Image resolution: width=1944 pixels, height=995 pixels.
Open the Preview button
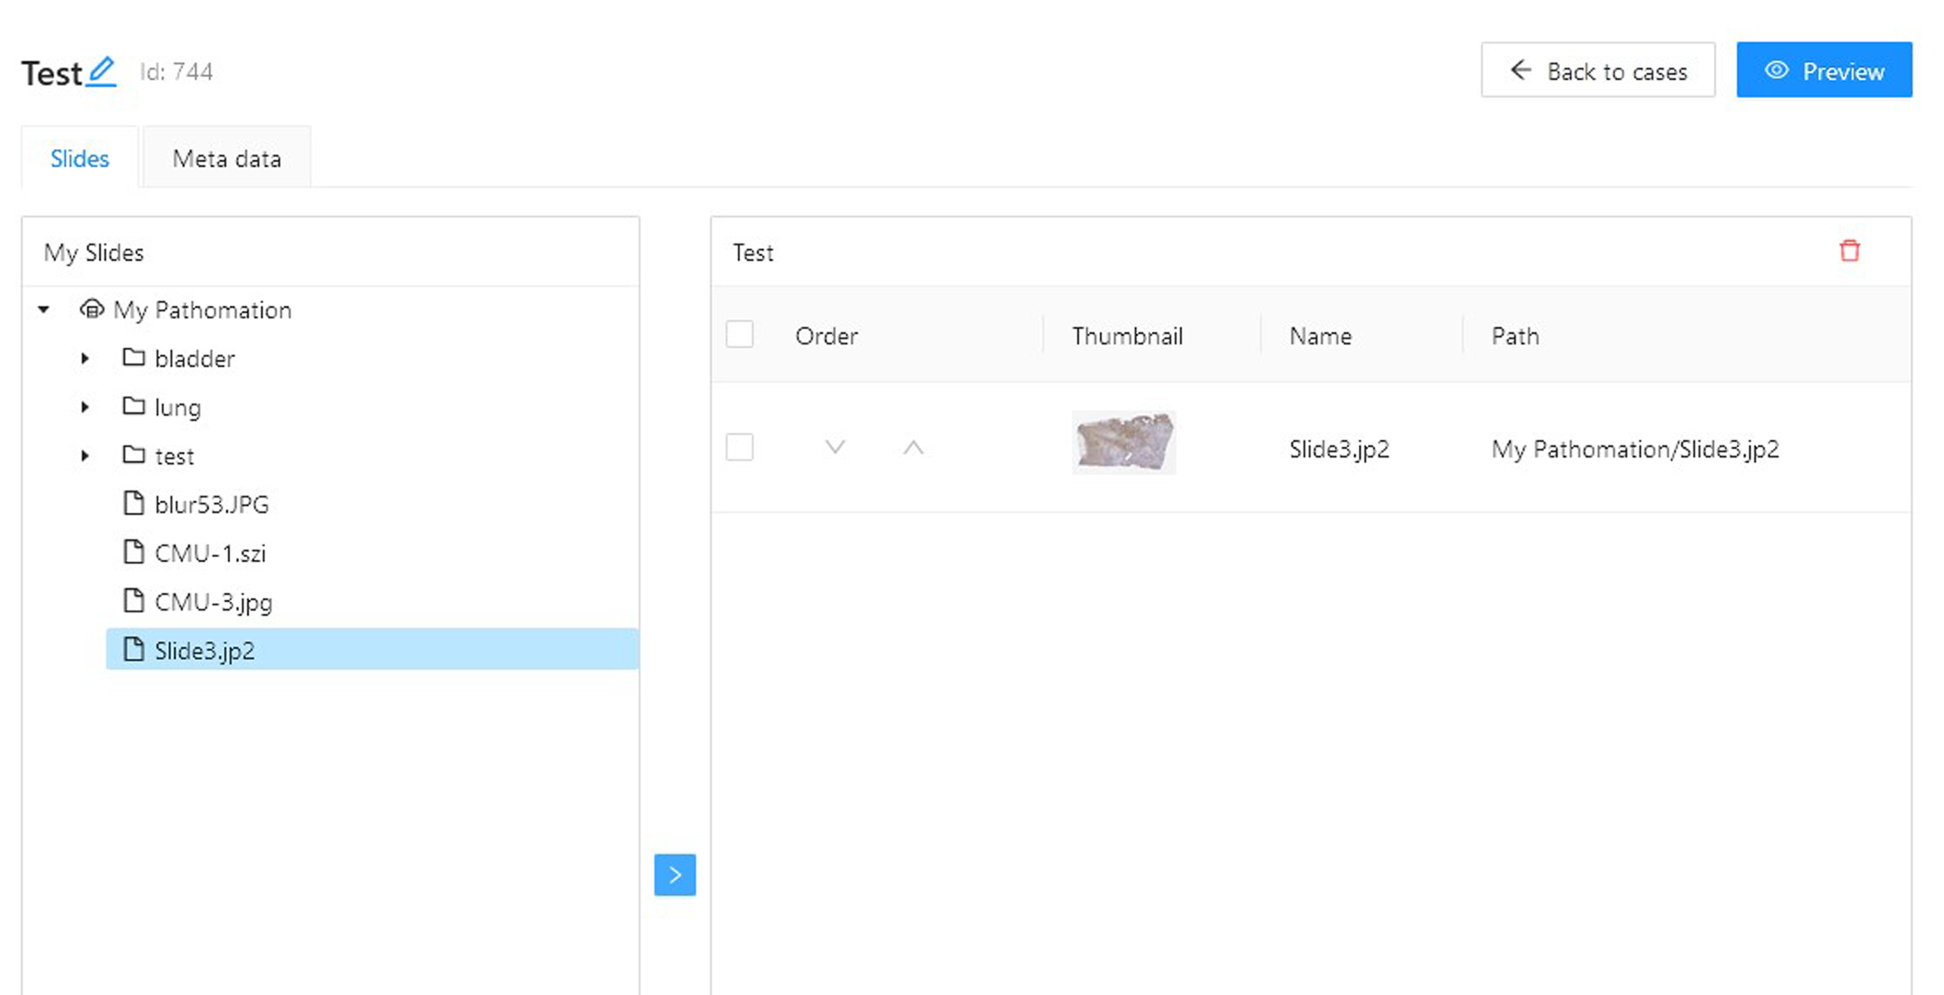pyautogui.click(x=1824, y=70)
